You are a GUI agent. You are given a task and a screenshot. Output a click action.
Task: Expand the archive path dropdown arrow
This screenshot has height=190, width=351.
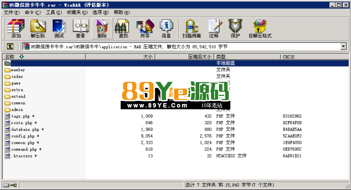pyautogui.click(x=344, y=46)
